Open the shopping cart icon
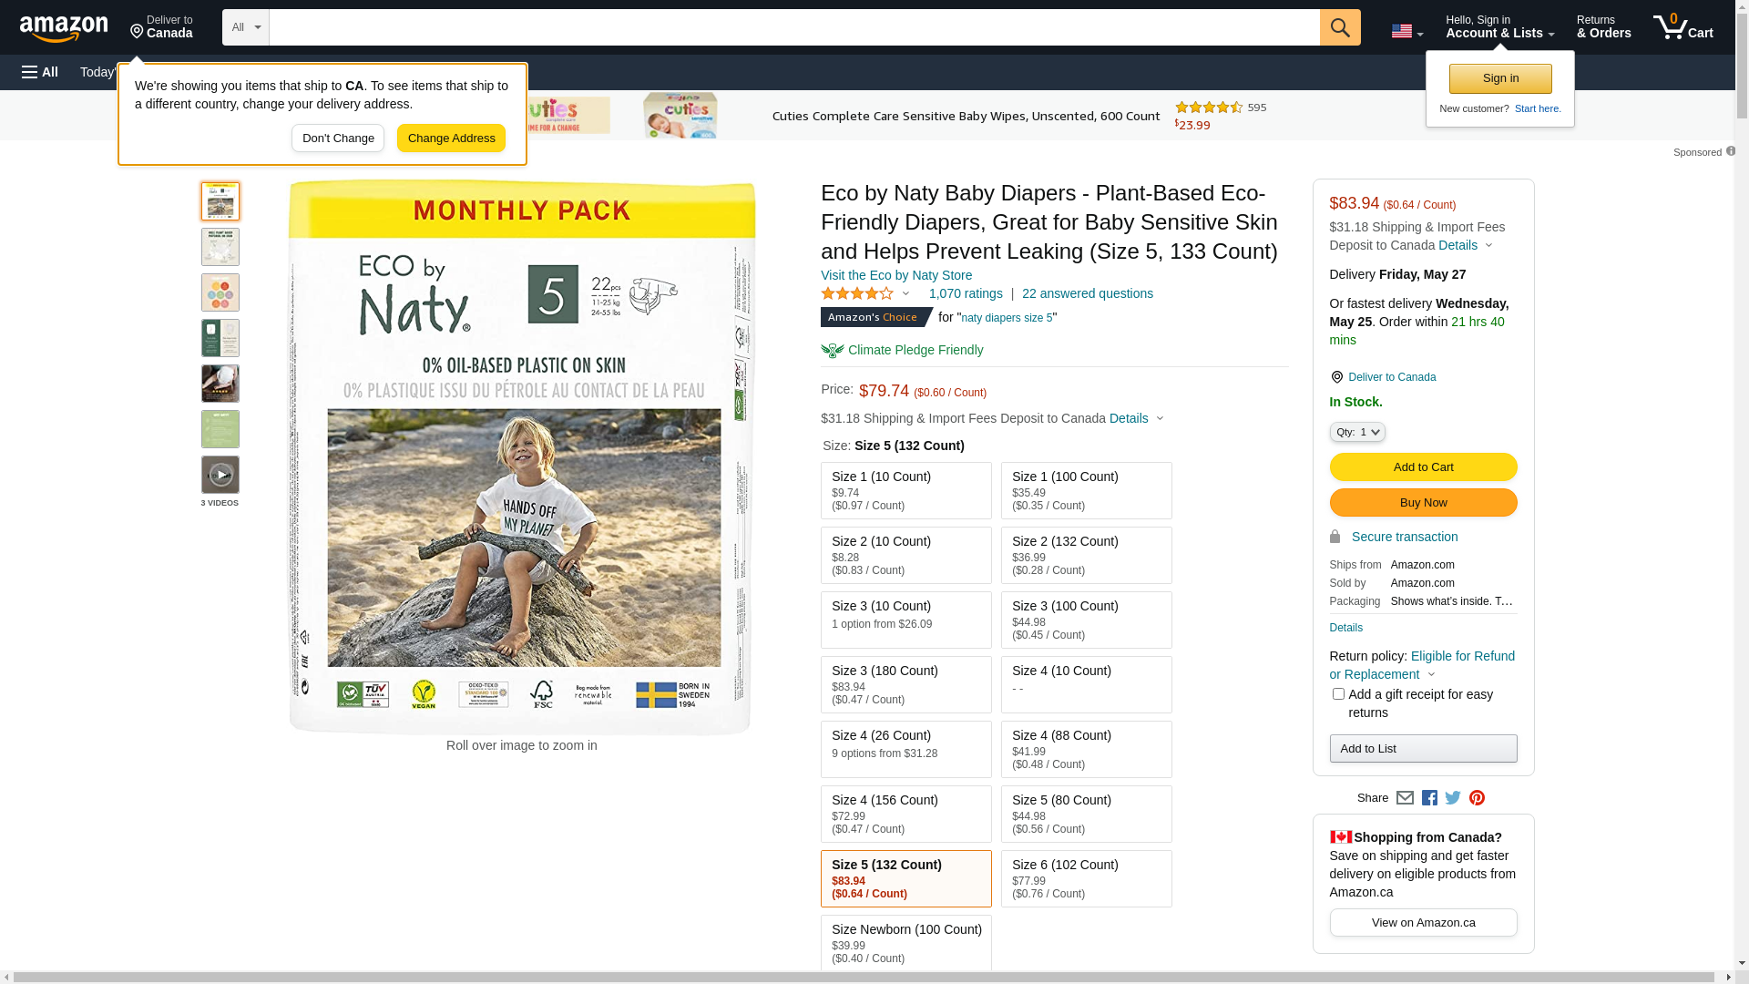 pyautogui.click(x=1682, y=27)
